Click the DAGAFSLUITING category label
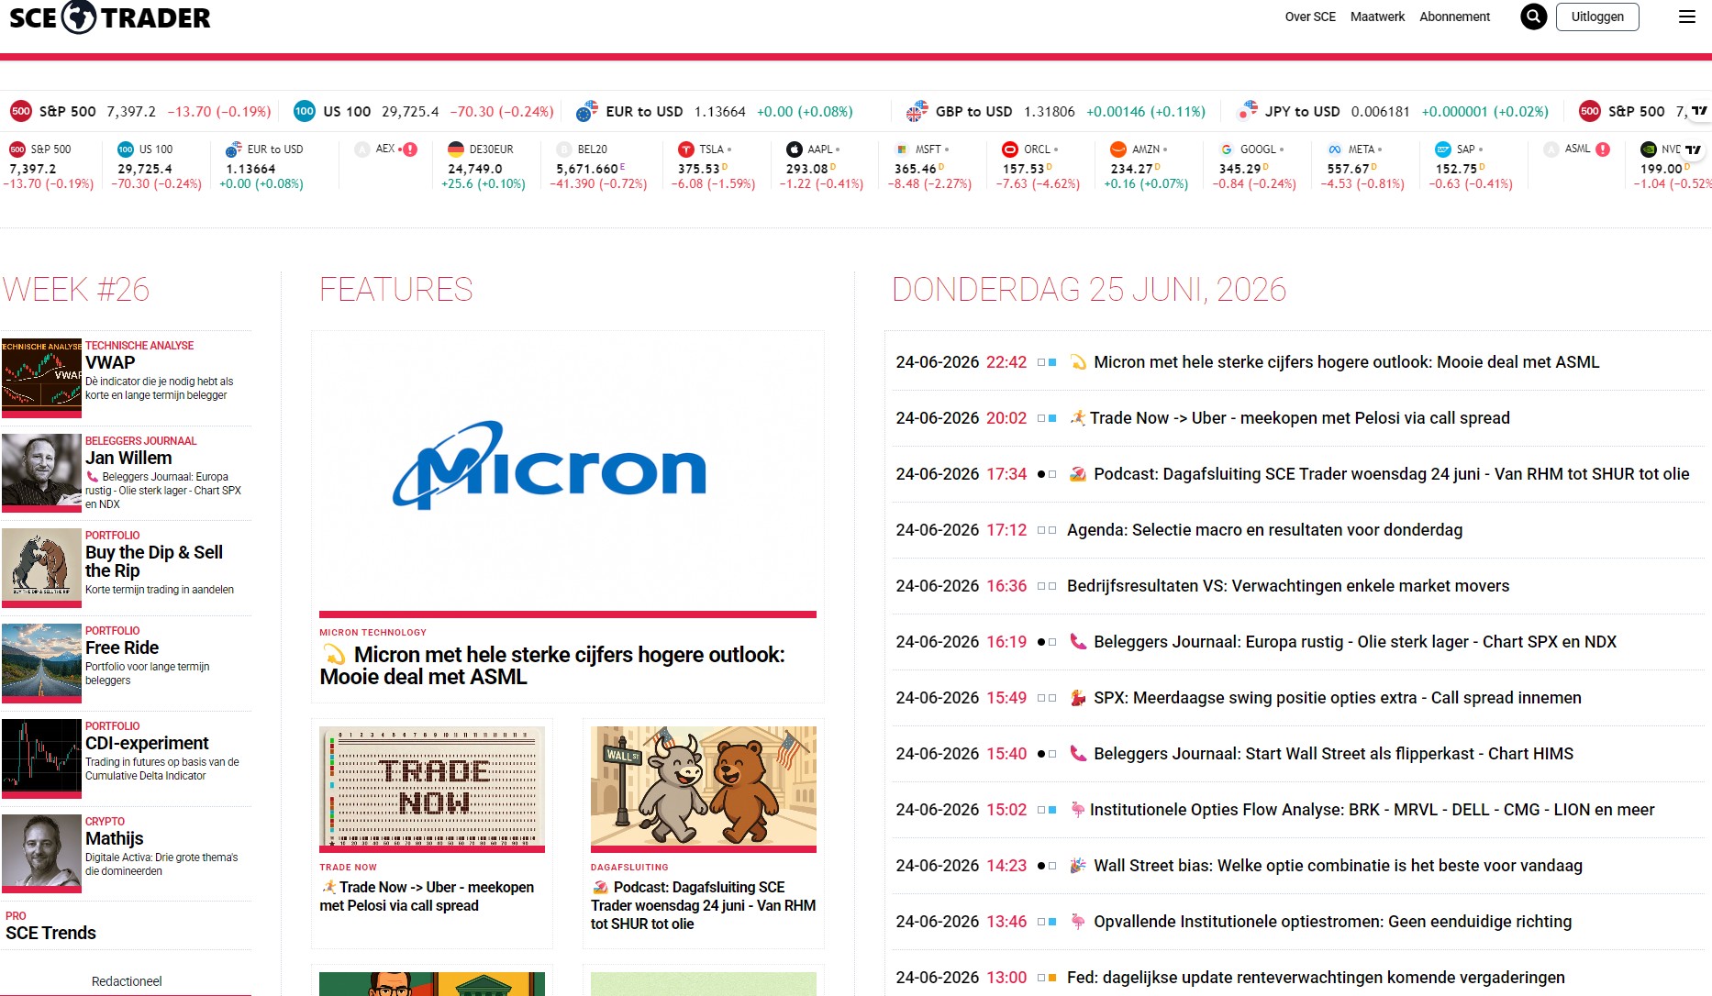The height and width of the screenshot is (996, 1712). point(629,868)
